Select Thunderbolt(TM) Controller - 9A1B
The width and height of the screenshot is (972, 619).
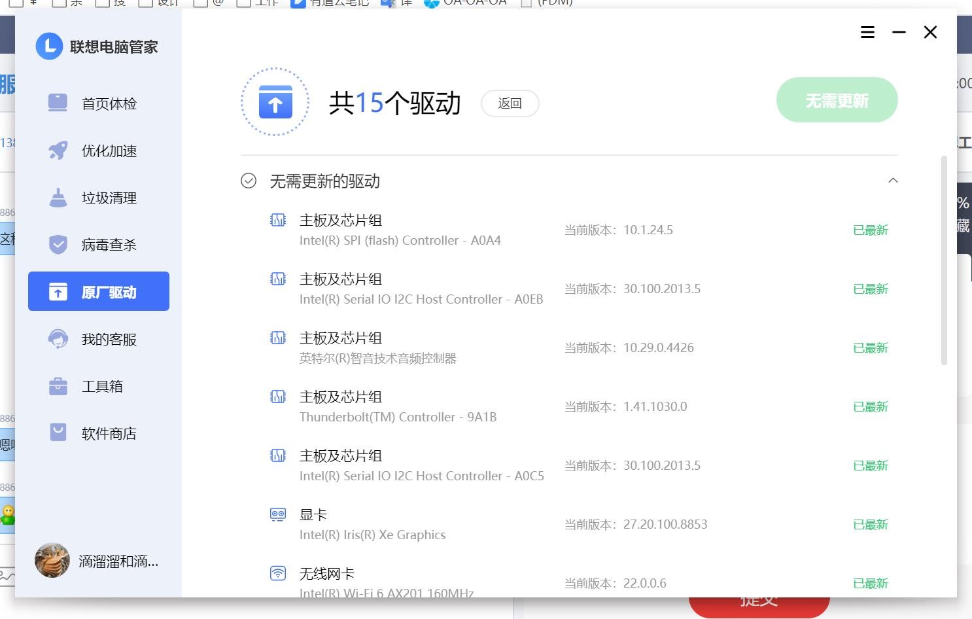[398, 417]
